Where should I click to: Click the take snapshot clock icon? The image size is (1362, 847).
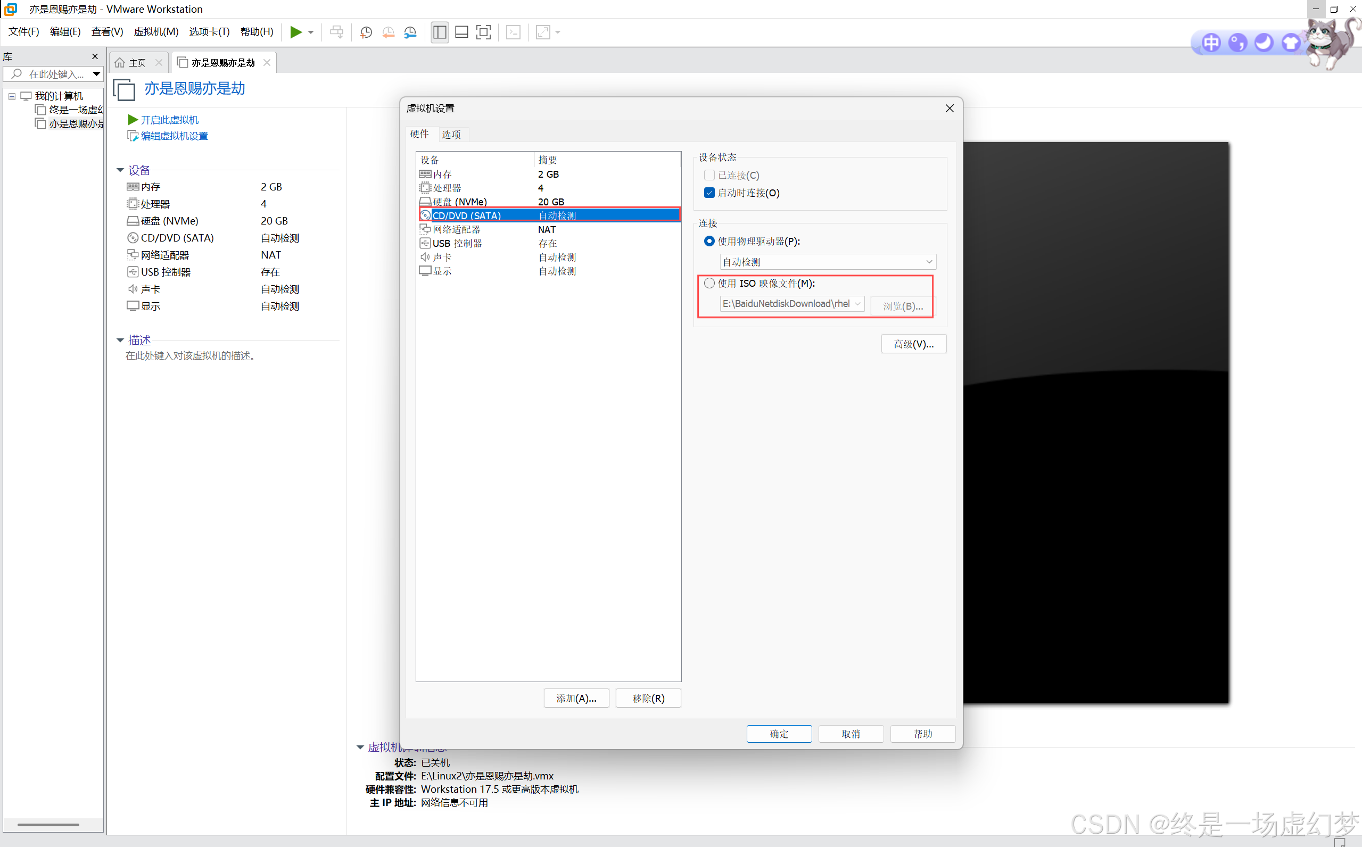[366, 32]
